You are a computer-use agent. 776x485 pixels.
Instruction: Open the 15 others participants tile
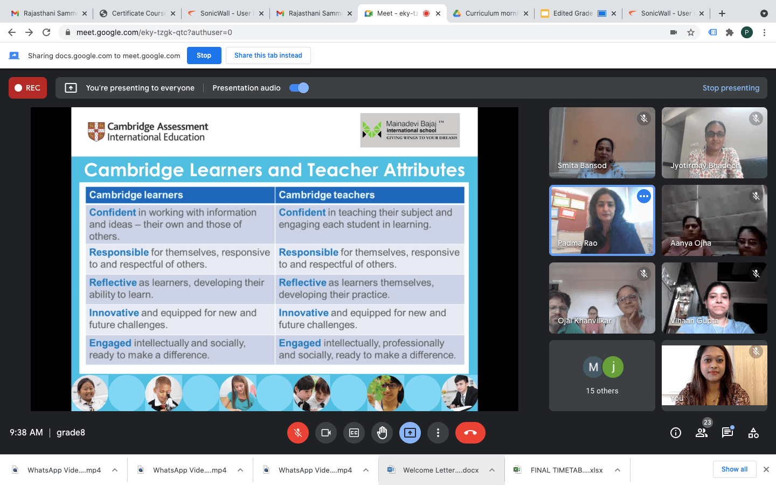point(602,376)
